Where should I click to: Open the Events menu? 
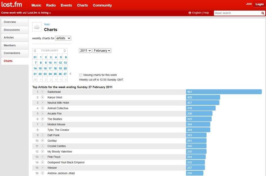click(x=66, y=5)
